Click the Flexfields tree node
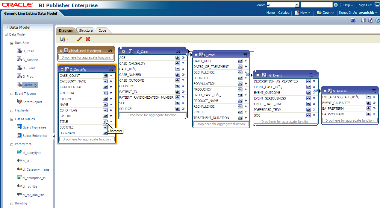This screenshot has width=380, height=208. click(x=22, y=111)
